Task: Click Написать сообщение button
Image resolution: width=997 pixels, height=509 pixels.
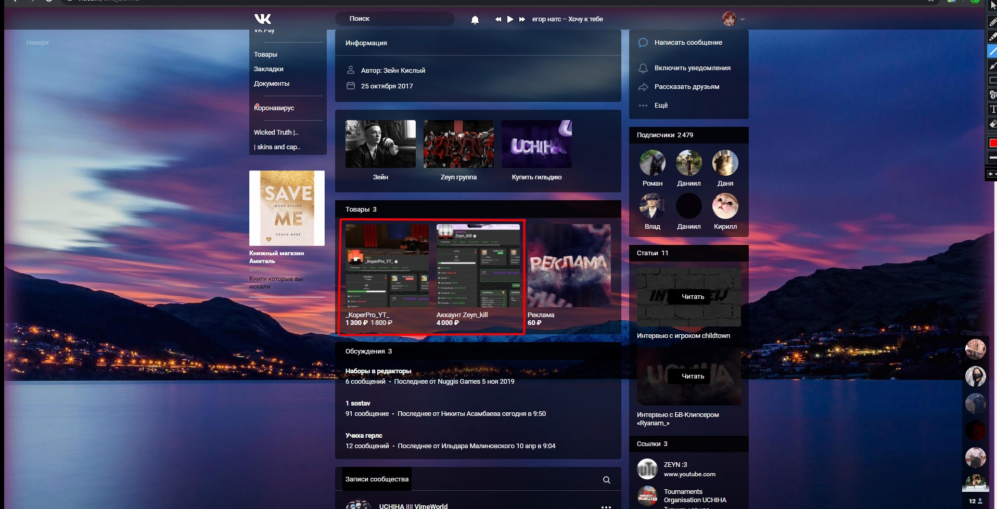Action: [688, 43]
